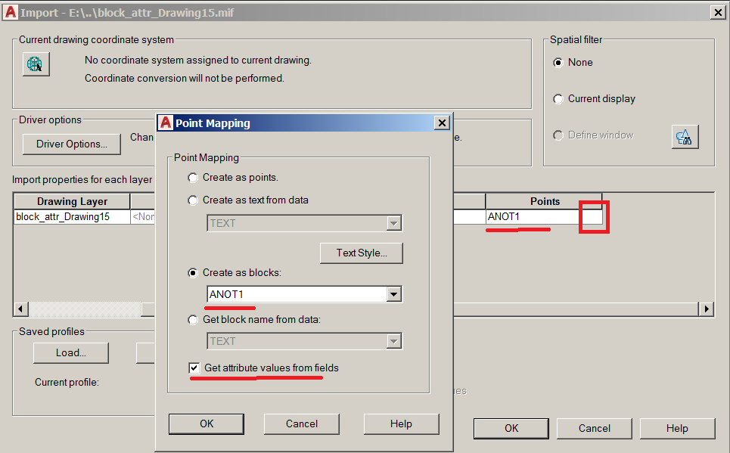Open the ANOT1 block name dropdown

coord(394,293)
